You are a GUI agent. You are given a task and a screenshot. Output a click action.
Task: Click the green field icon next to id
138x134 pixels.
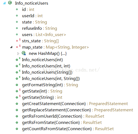(x=17, y=9)
